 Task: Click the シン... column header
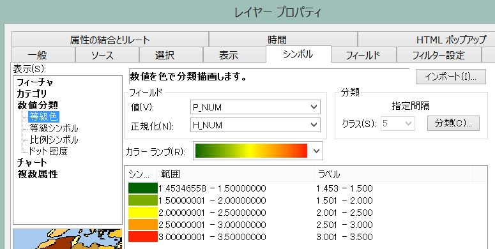141,174
